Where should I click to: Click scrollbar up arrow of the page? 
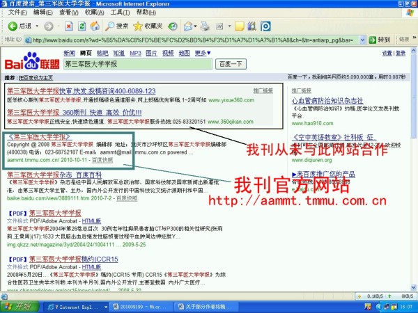[413, 50]
